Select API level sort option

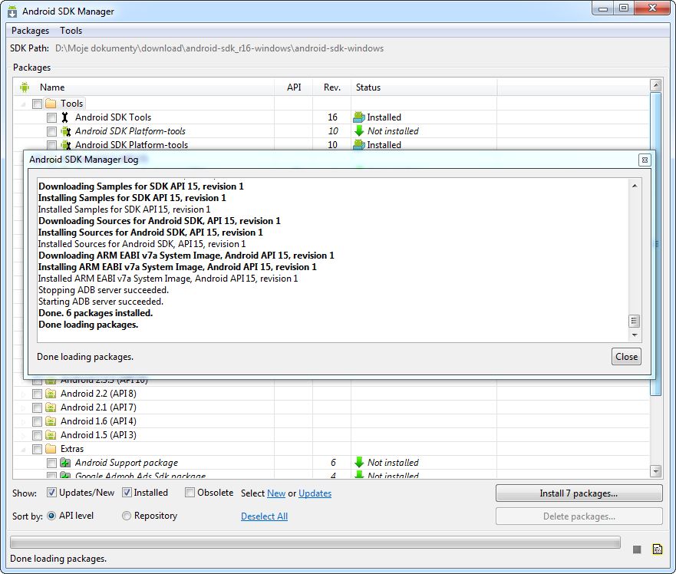[x=51, y=516]
